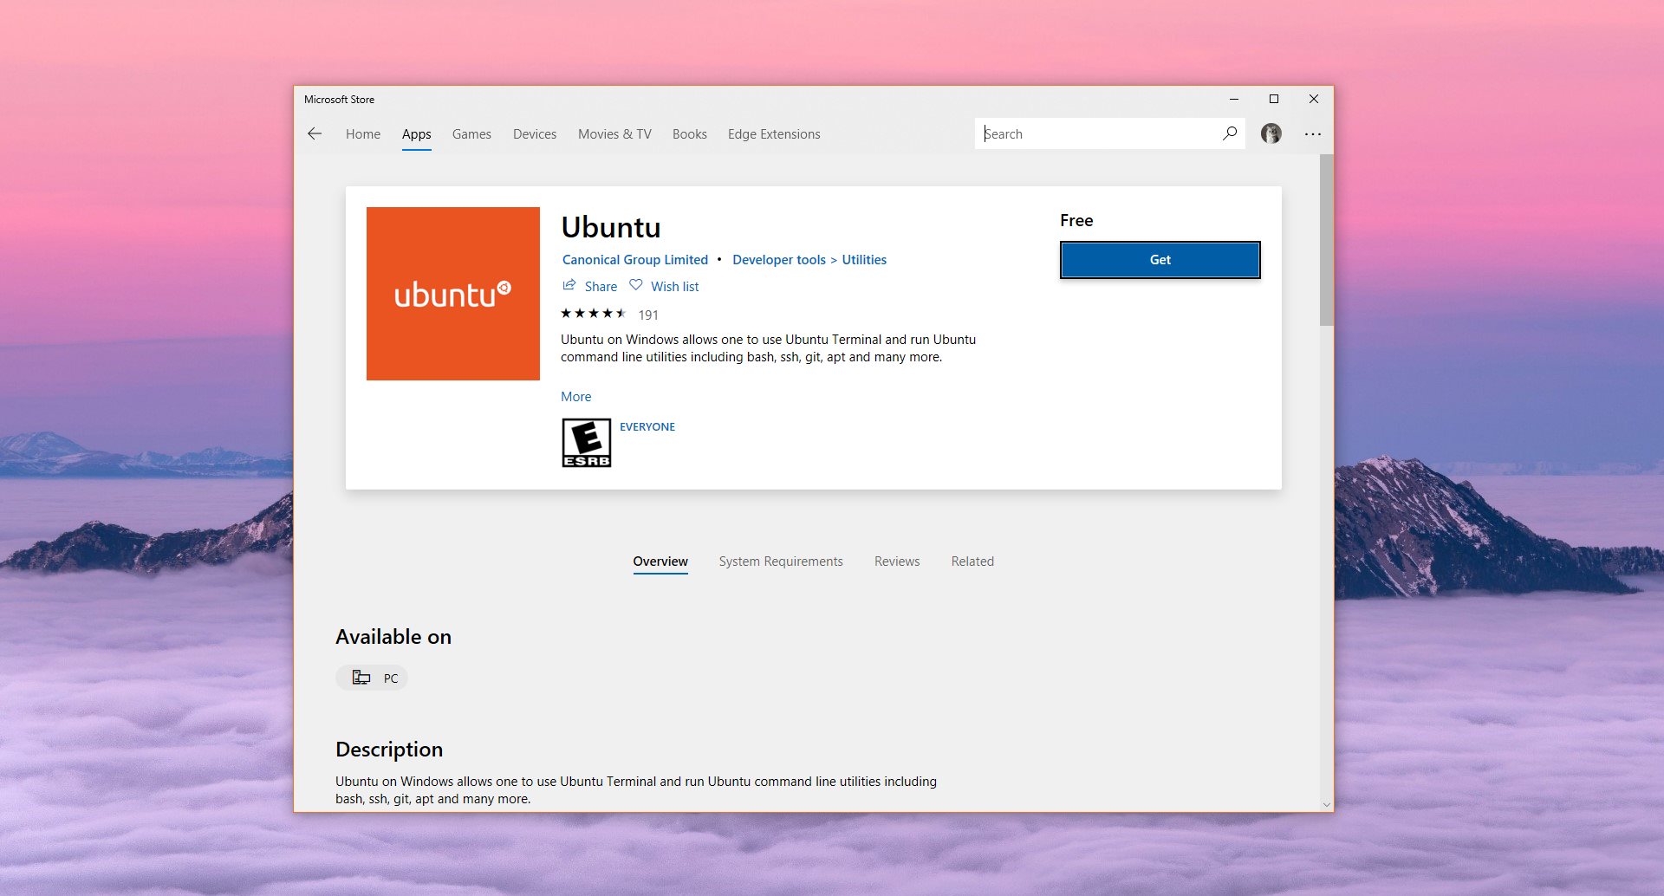
Task: Open the user profile avatar
Action: coord(1271,133)
